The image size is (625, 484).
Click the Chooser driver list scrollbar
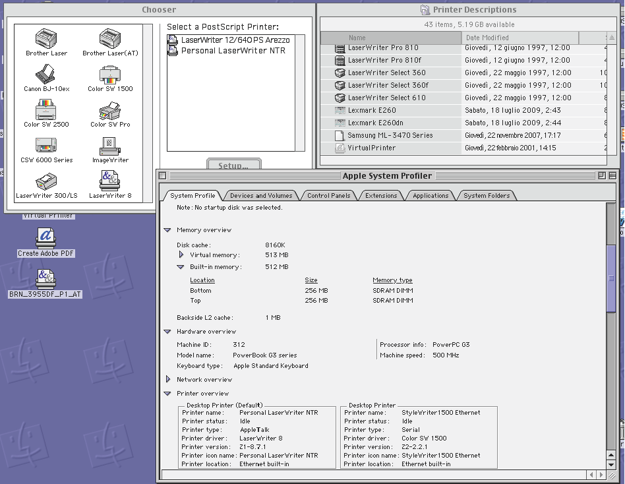tap(148, 113)
